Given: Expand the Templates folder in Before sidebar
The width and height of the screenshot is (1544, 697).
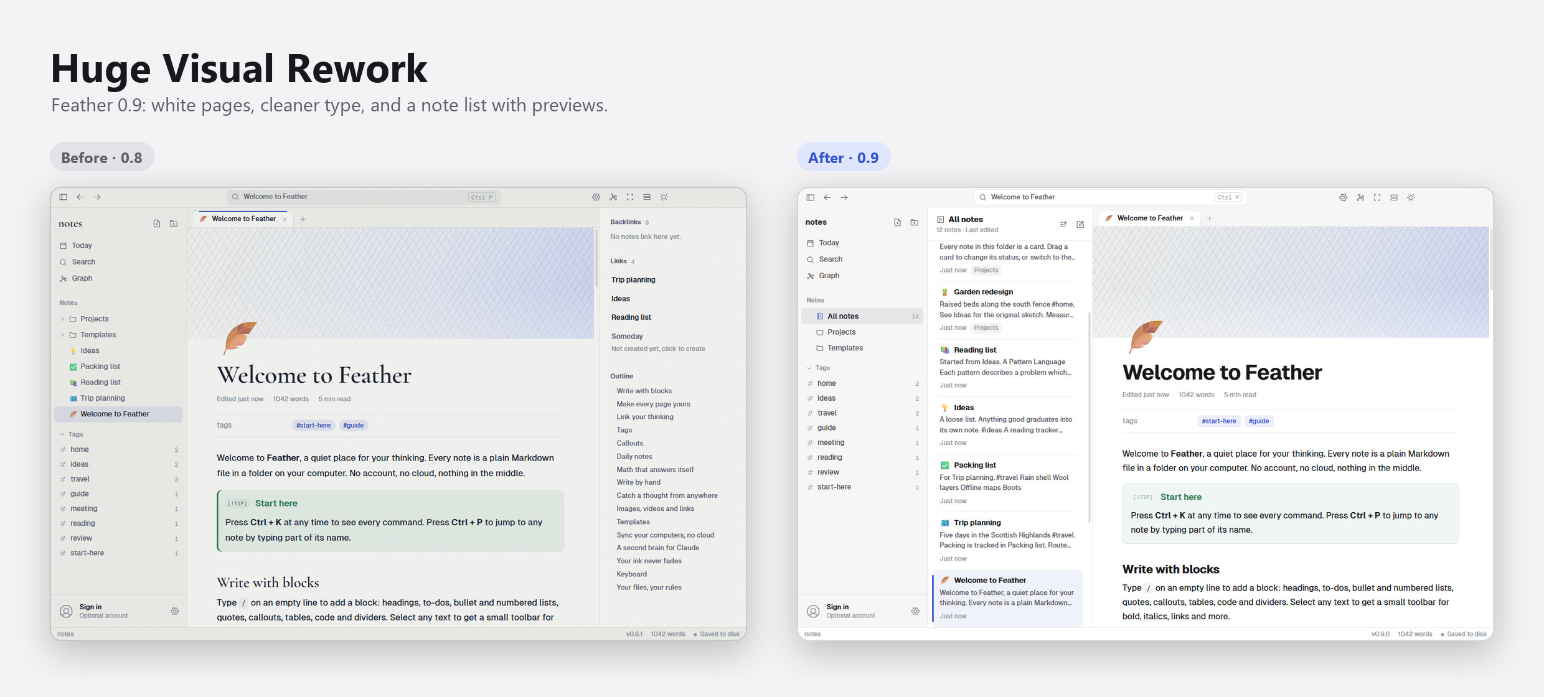Looking at the screenshot, I should (62, 335).
